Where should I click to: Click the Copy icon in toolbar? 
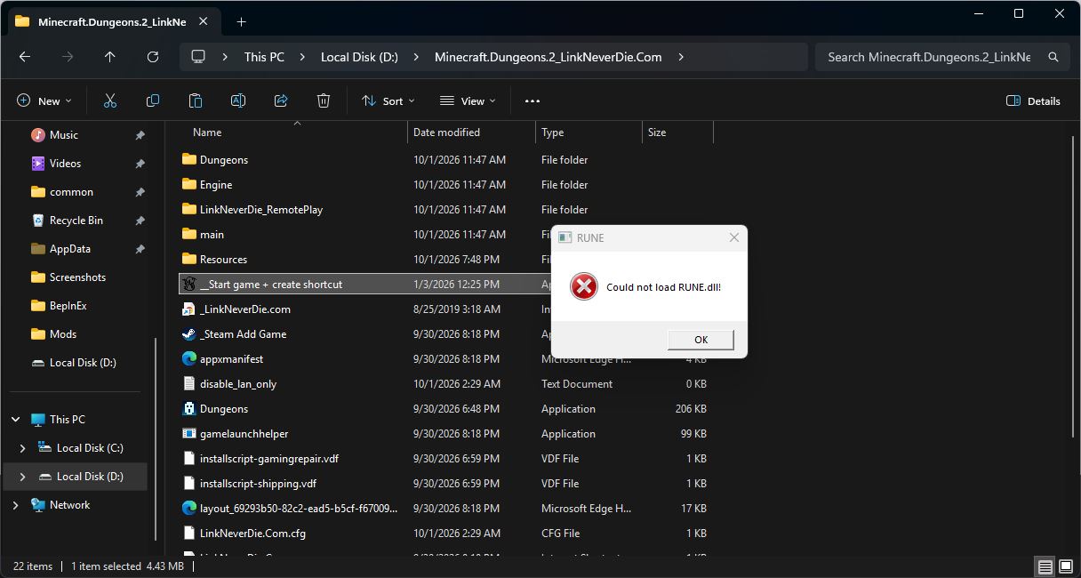click(x=153, y=101)
